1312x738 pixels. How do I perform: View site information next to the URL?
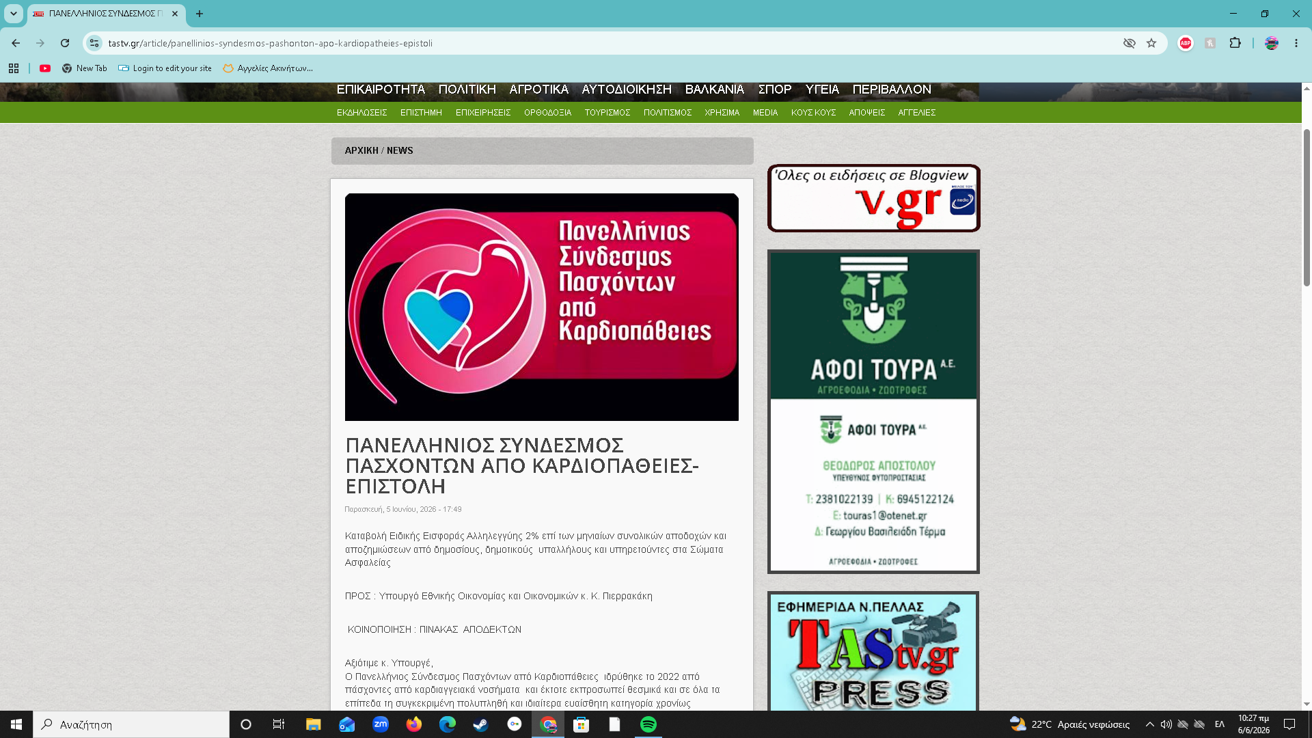[94, 43]
